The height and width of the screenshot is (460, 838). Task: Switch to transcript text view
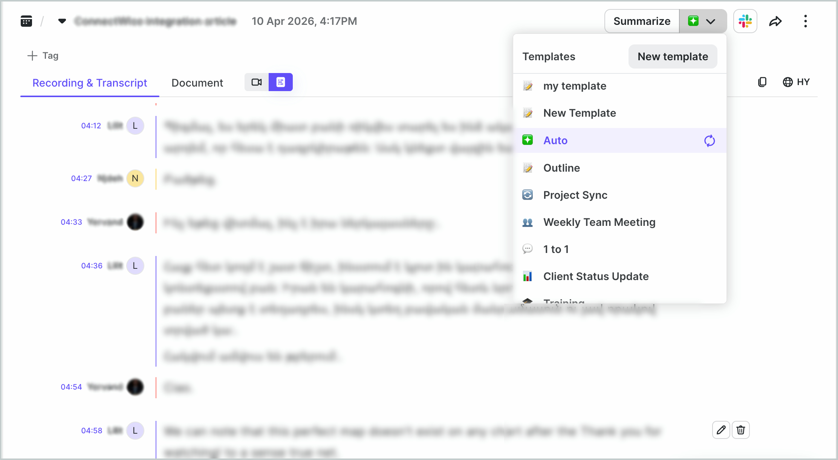click(281, 82)
